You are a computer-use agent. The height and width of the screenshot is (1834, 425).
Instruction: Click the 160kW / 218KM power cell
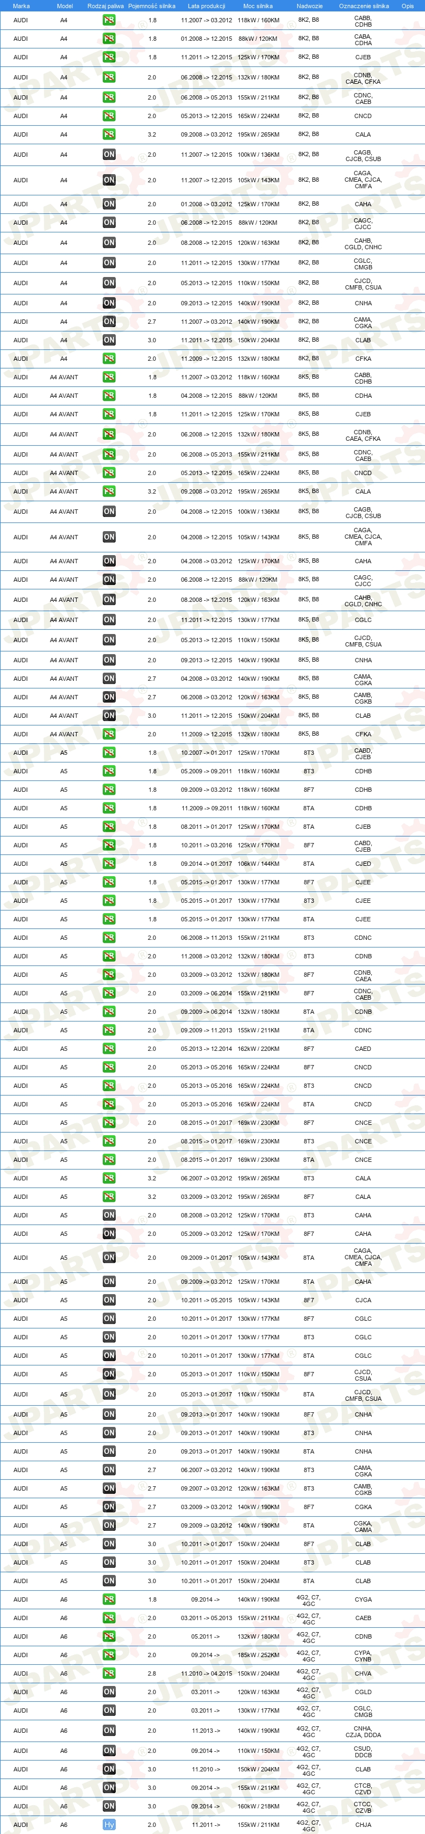click(258, 1806)
